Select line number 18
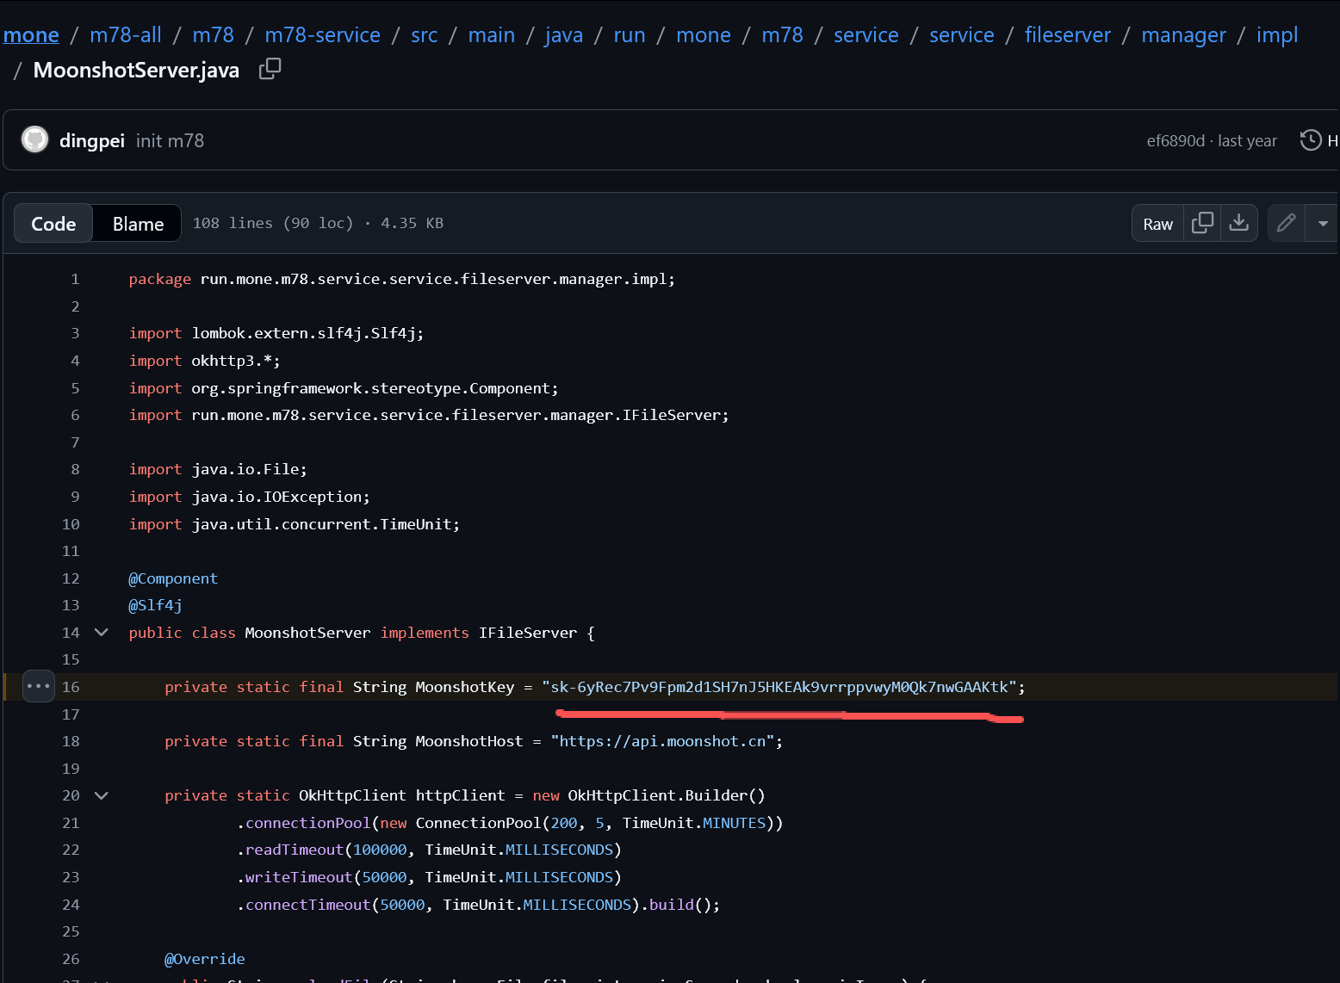Screen dimensions: 1340x983 tap(71, 741)
